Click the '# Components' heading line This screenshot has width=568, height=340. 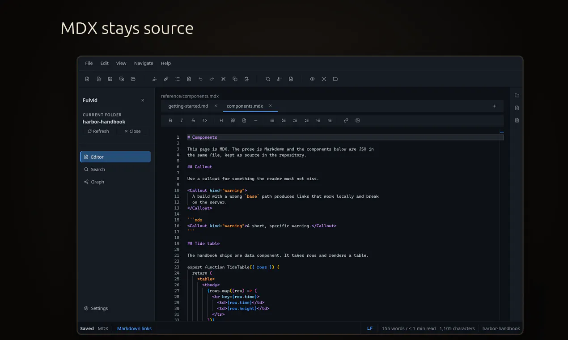pos(202,137)
